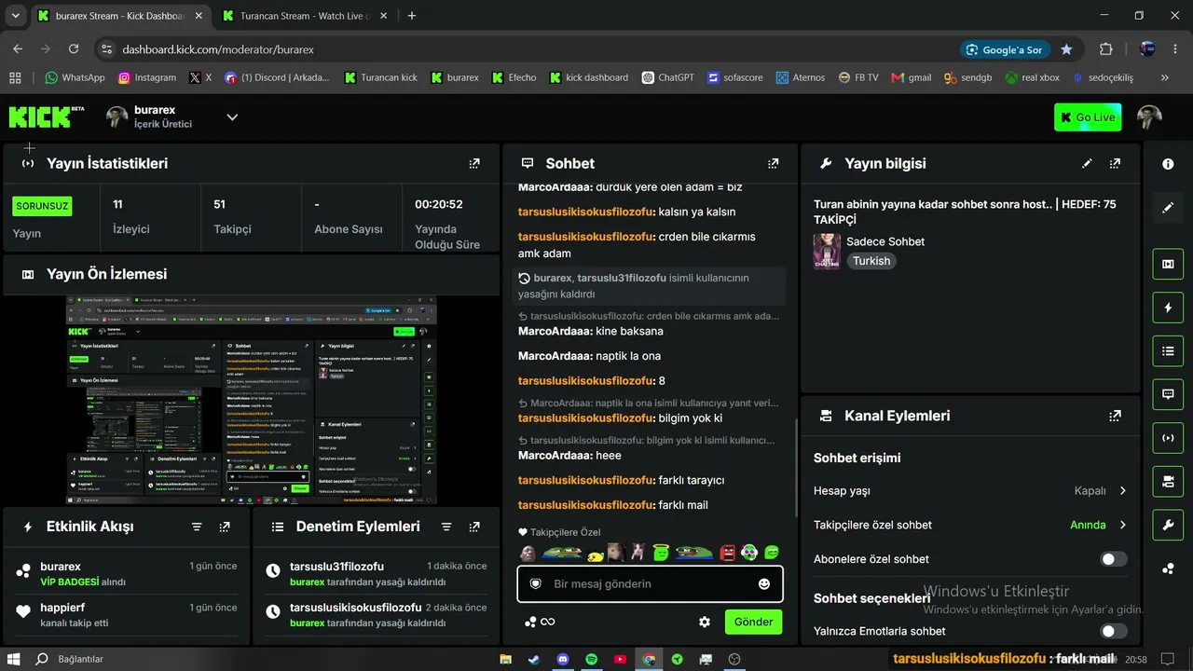Open the ChatGPT bookmark
1193x671 pixels.
[668, 77]
